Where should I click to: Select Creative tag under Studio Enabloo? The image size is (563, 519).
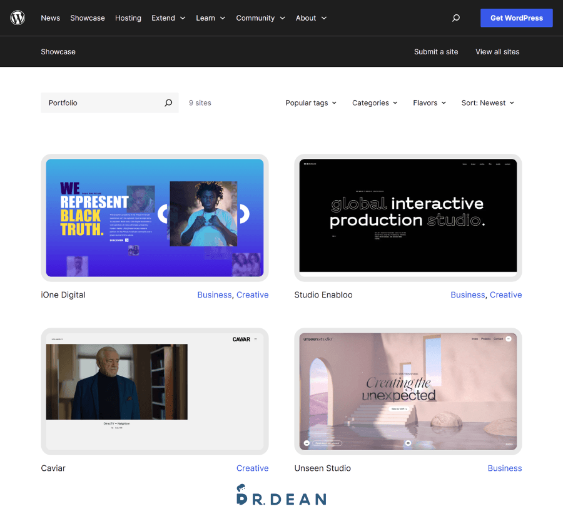[x=506, y=295]
